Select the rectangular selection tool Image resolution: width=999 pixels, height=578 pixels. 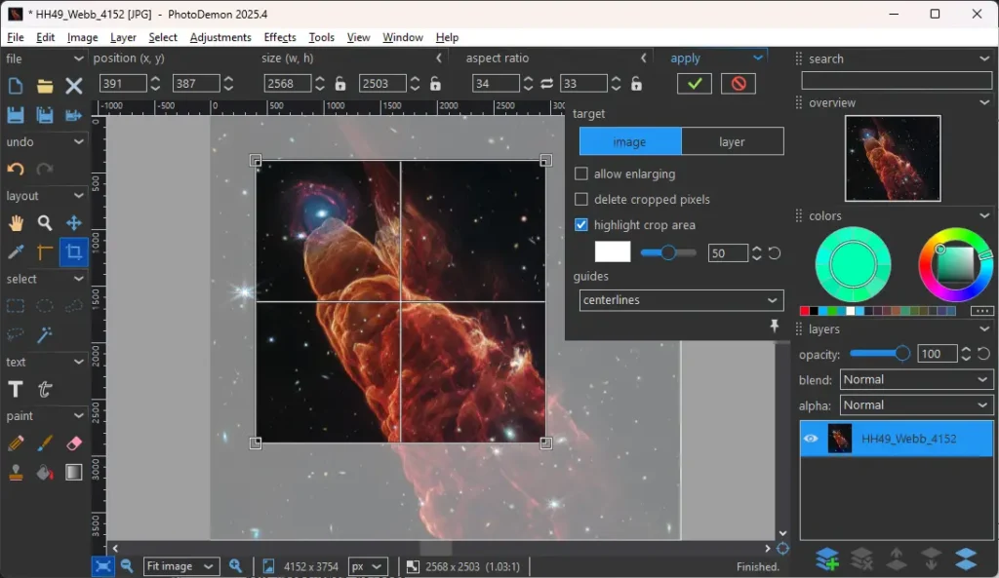tap(15, 305)
